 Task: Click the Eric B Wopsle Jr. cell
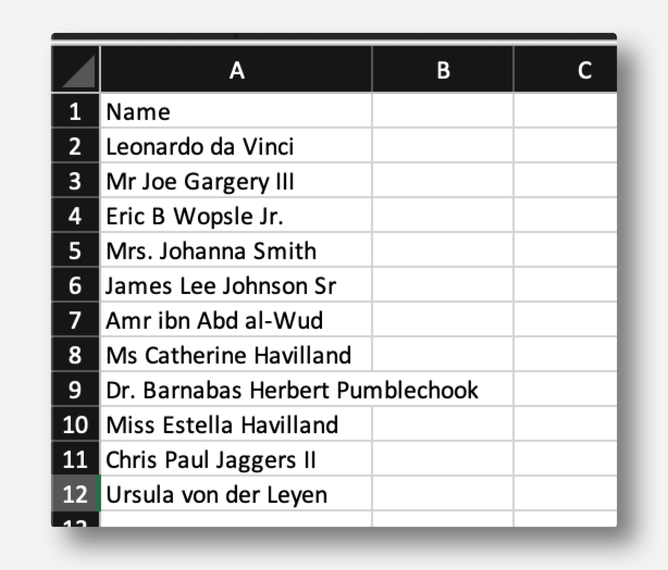[236, 216]
